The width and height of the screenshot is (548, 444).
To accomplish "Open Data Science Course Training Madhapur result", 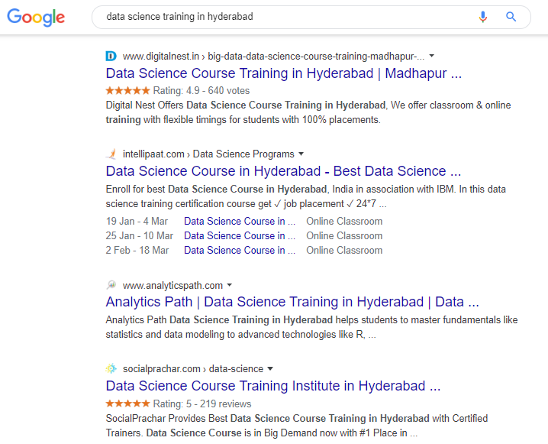I will (x=283, y=73).
